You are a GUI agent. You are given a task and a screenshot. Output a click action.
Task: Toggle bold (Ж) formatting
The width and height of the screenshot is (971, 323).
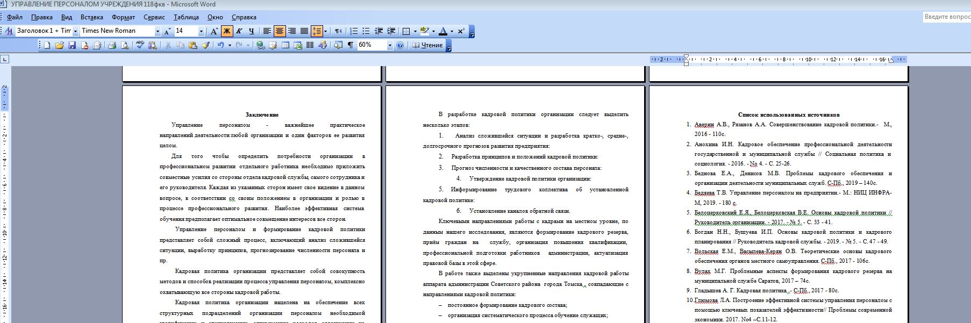tap(226, 31)
